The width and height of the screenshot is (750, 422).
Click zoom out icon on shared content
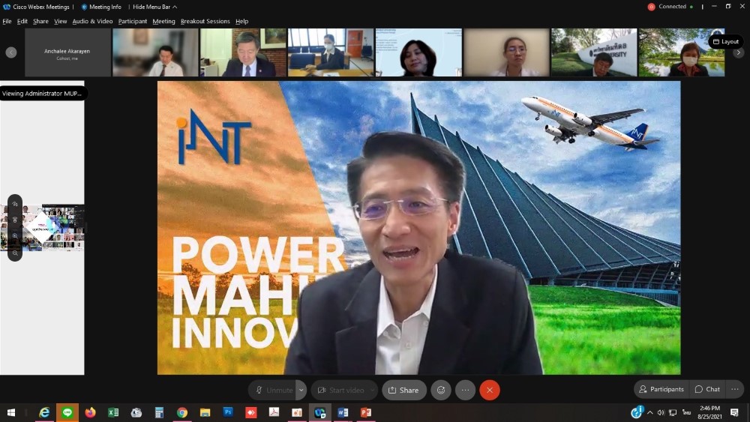tap(15, 253)
